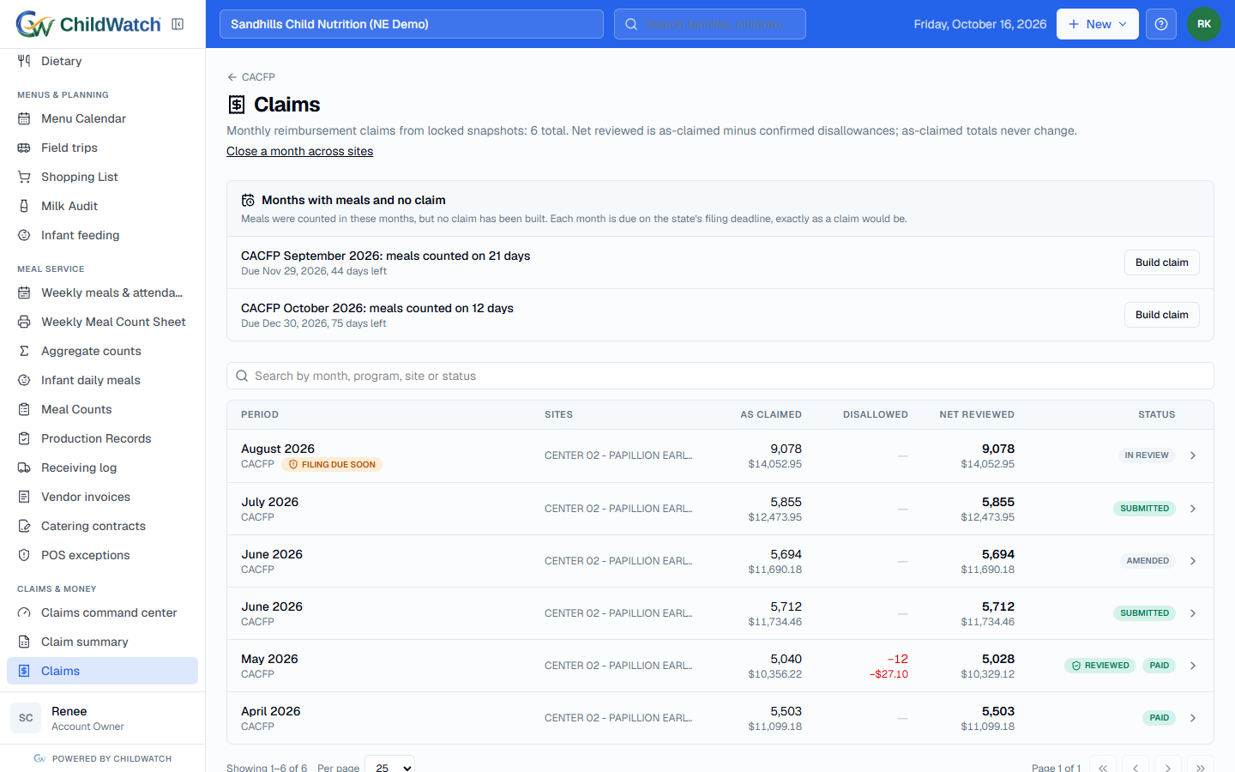
Task: Open the Sandhills Child Nutrition organization selector
Action: click(x=412, y=24)
